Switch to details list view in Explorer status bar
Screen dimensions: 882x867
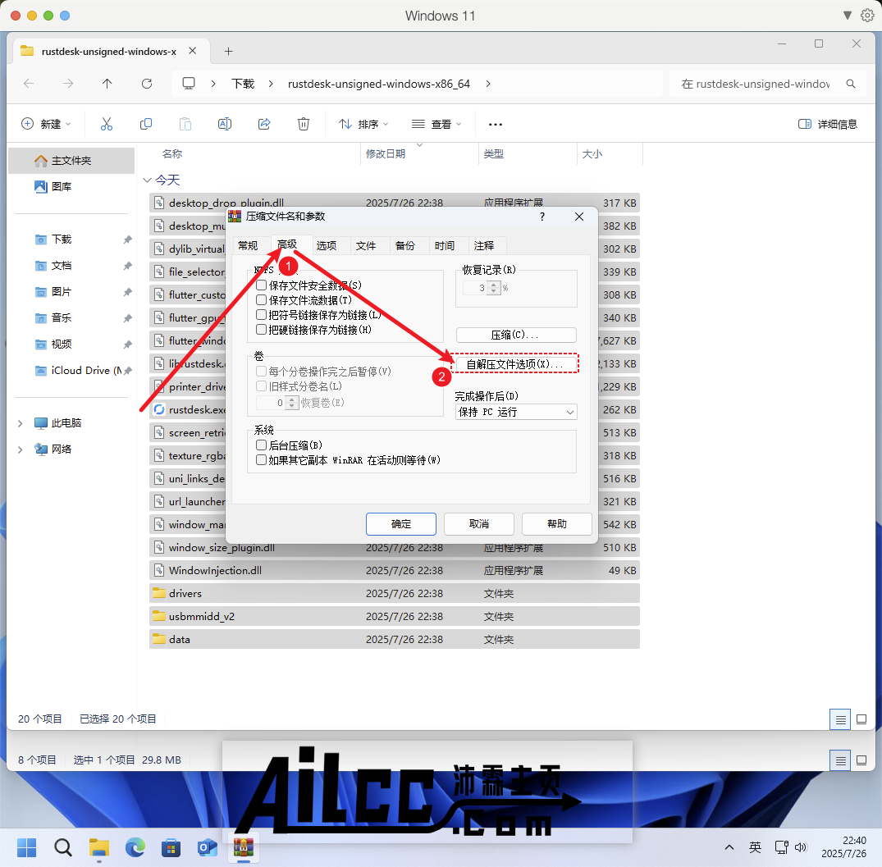[840, 719]
